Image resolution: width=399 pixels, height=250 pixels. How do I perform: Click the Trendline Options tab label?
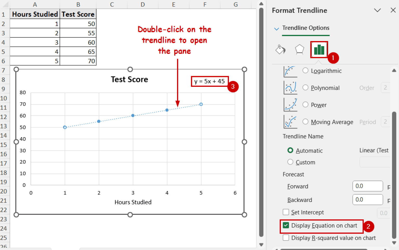coord(306,28)
